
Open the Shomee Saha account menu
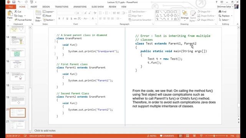(x=225, y=7)
